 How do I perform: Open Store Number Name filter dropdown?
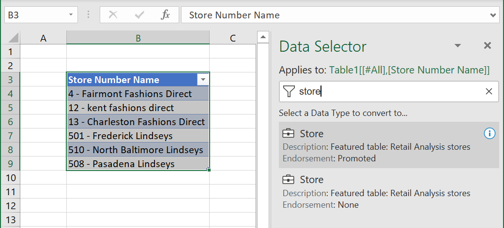pyautogui.click(x=203, y=80)
